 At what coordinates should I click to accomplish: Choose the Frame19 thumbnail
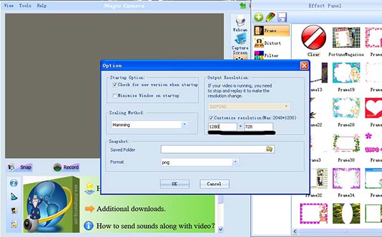(346, 72)
